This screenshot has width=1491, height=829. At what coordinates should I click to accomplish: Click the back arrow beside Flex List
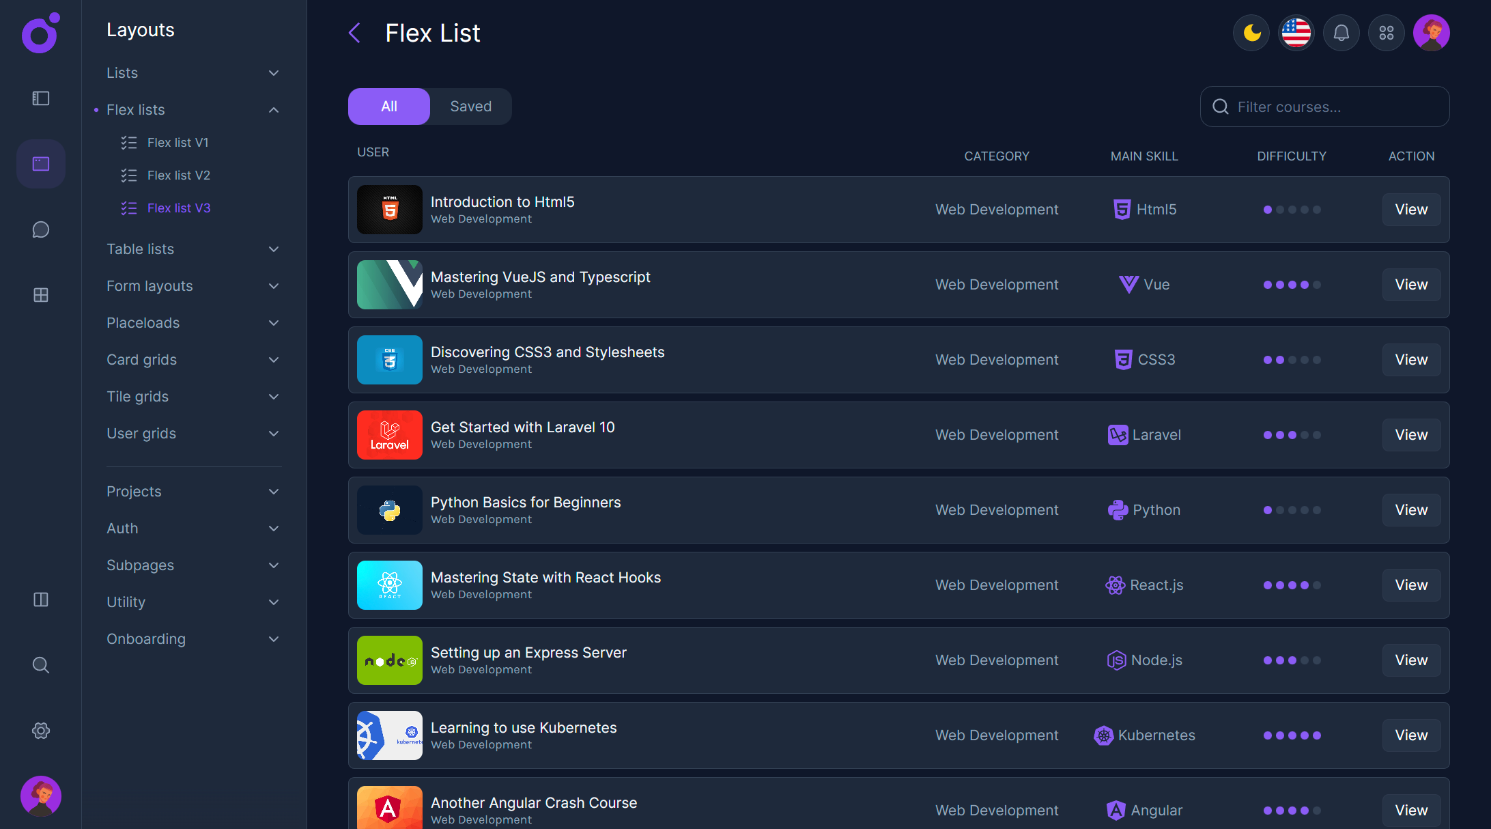tap(354, 33)
